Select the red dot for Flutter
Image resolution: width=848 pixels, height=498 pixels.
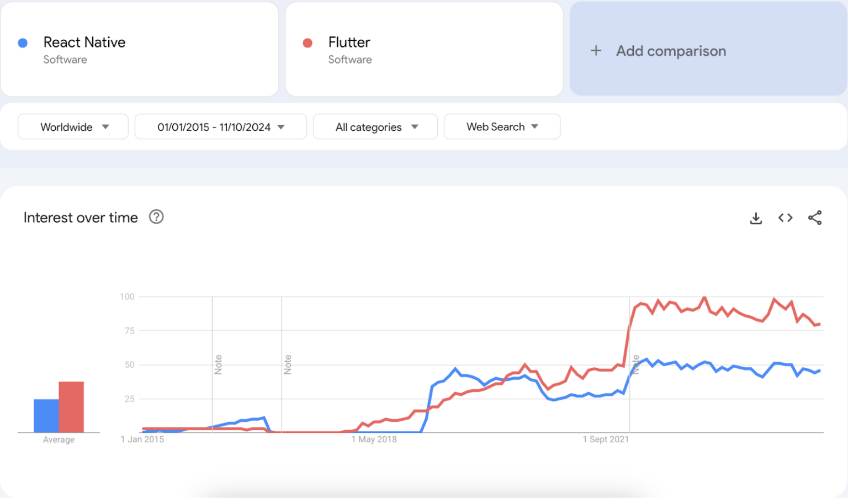[x=308, y=43]
